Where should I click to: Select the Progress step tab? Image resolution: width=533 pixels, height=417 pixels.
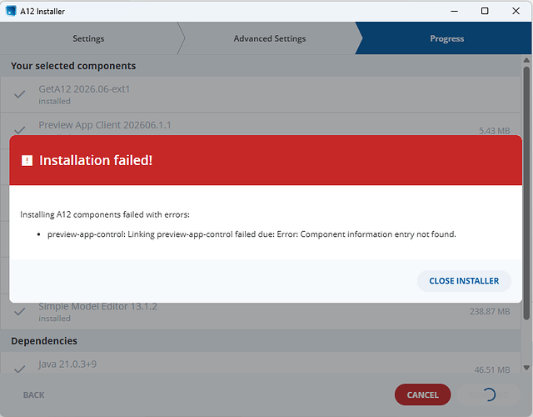pyautogui.click(x=446, y=38)
